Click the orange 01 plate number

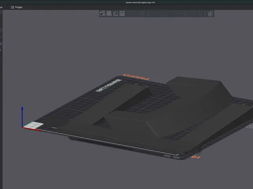pyautogui.click(x=196, y=157)
